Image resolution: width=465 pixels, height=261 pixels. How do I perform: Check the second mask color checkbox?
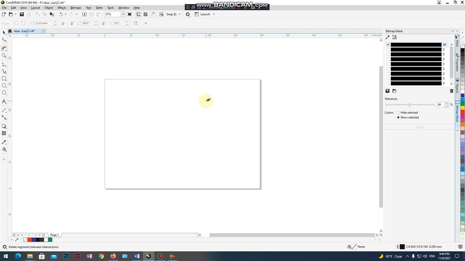click(388, 50)
